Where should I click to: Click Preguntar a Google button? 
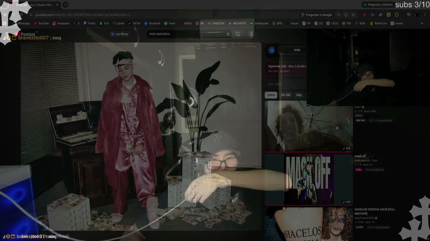coord(316,15)
